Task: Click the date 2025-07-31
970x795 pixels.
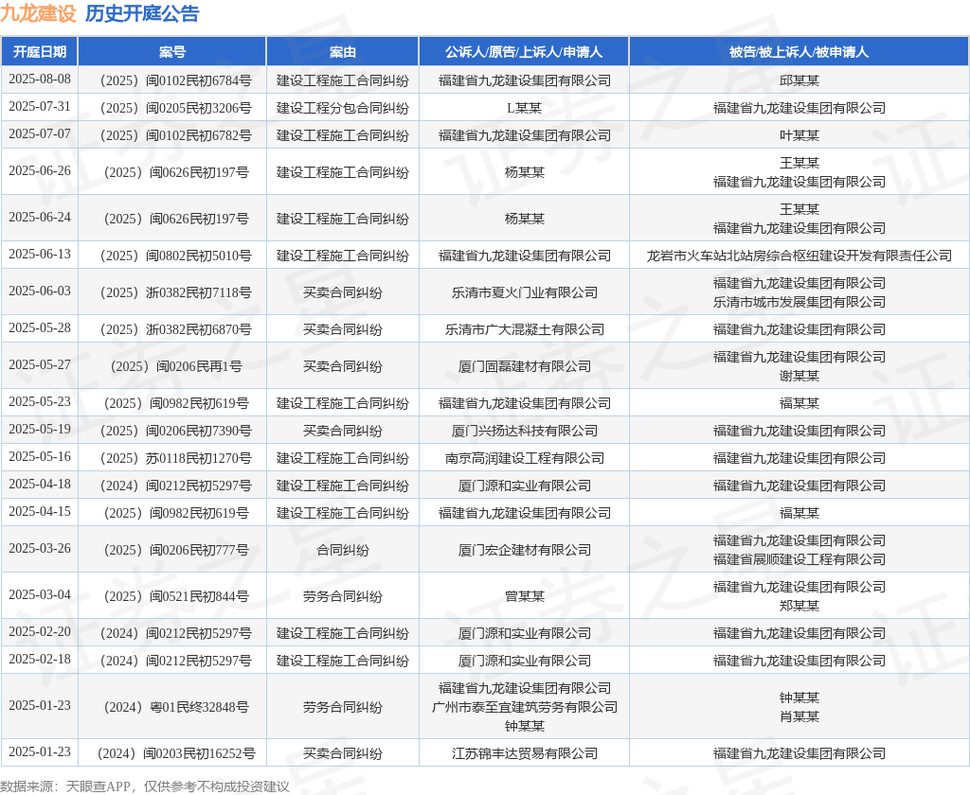Action: [40, 106]
